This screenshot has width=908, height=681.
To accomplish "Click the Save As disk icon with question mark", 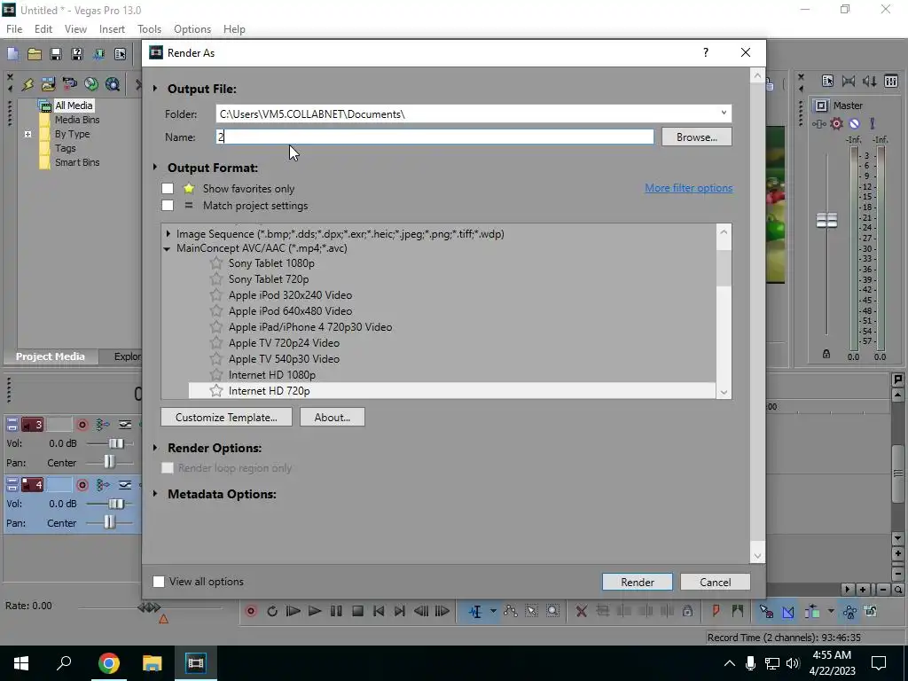I will pyautogui.click(x=77, y=54).
